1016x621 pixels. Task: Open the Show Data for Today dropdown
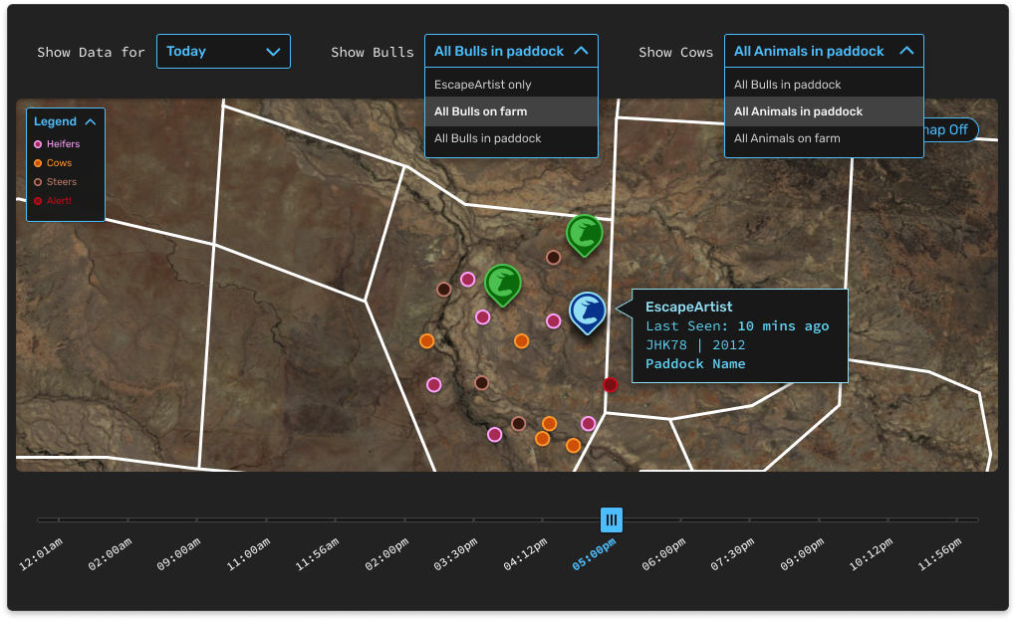pos(223,51)
